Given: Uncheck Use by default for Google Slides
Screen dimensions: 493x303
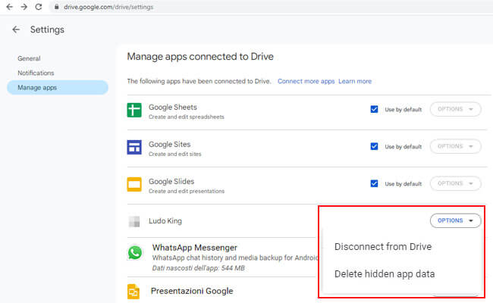Looking at the screenshot, I should [374, 183].
